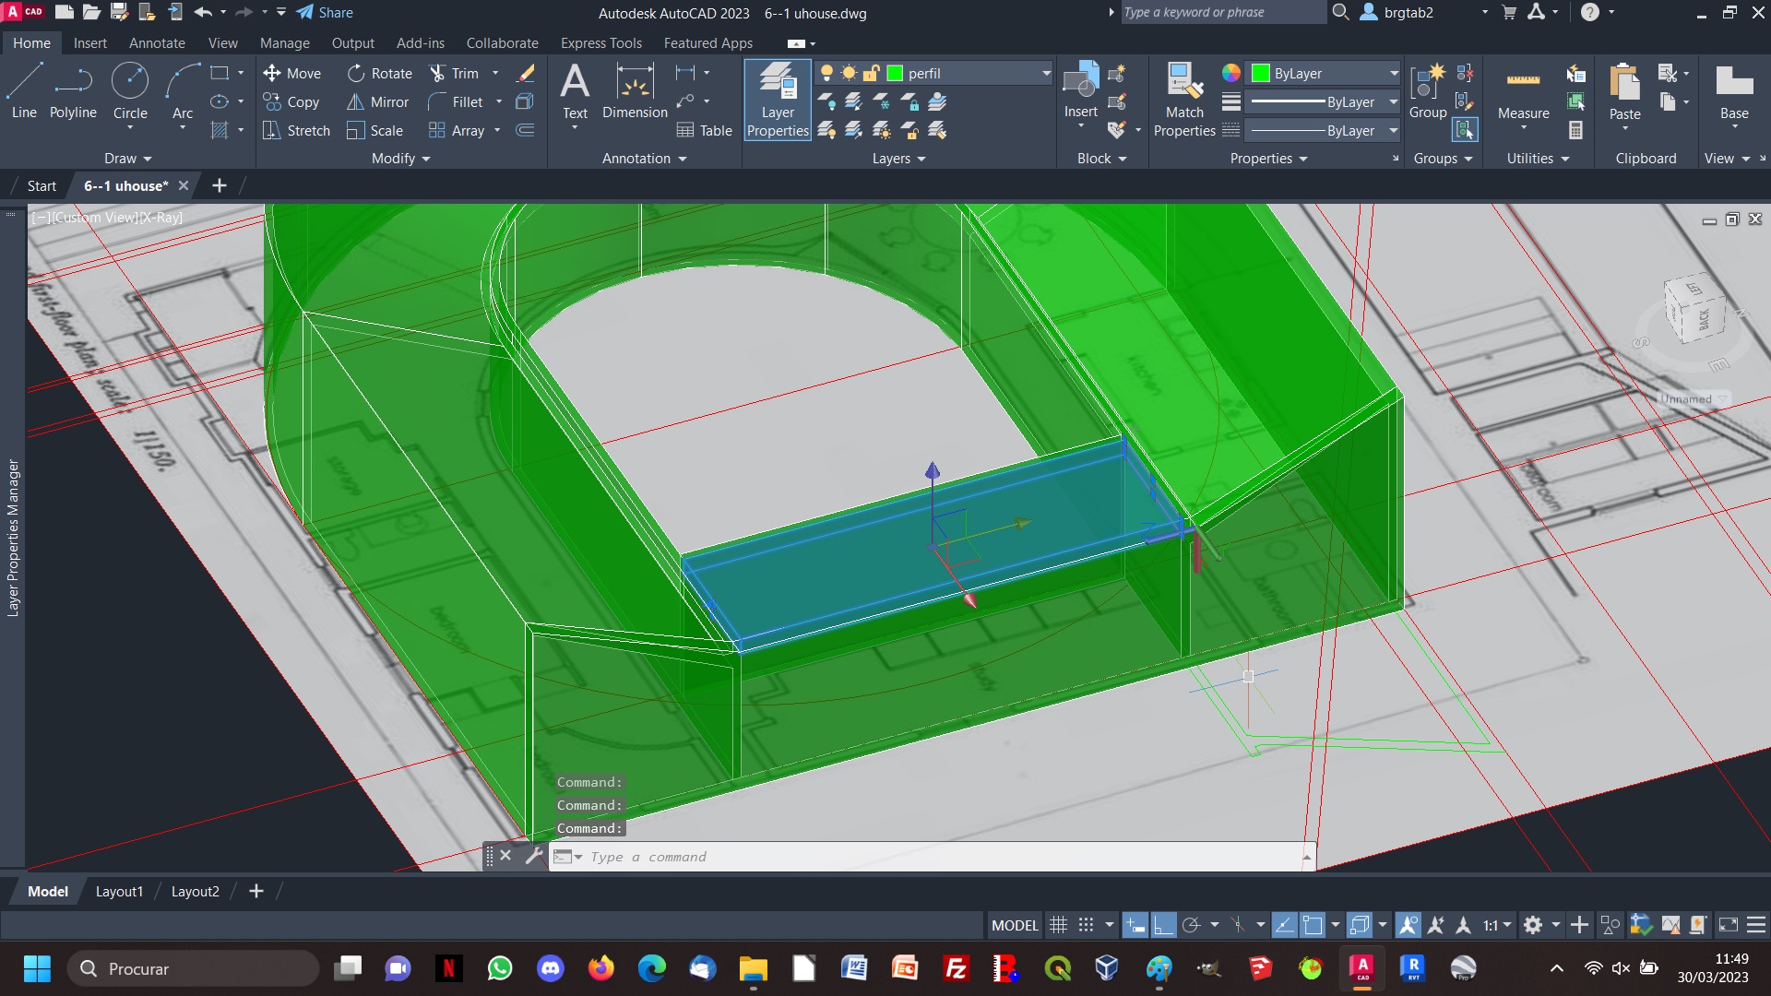Screen dimensions: 1771x996
Task: Click the Group tool
Action: (x=1428, y=91)
